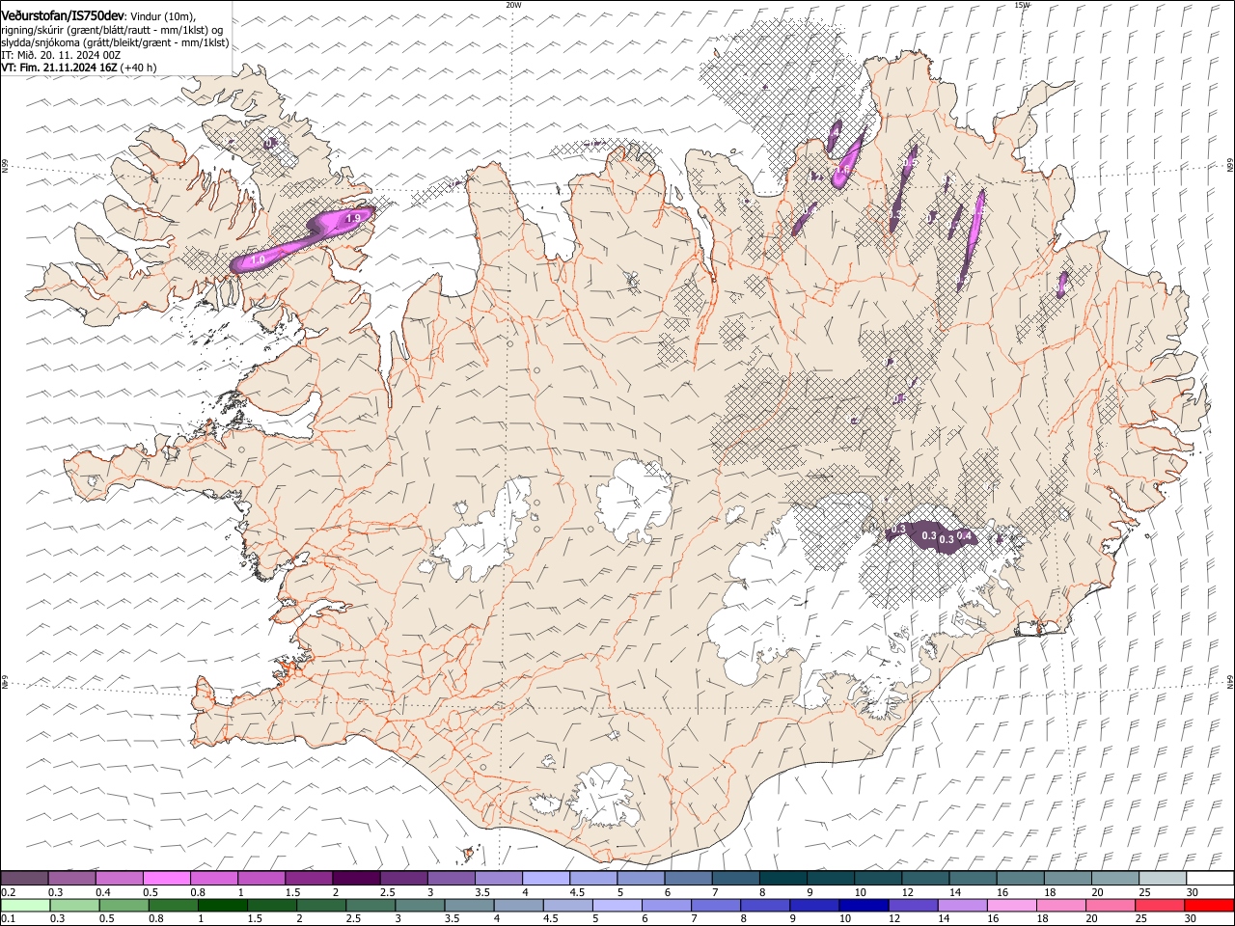Select the upper-scale swatch starting at 3

point(452,878)
